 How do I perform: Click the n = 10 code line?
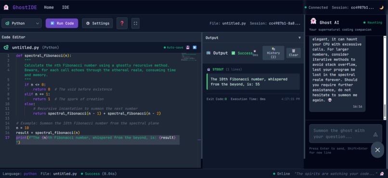tap(23, 128)
